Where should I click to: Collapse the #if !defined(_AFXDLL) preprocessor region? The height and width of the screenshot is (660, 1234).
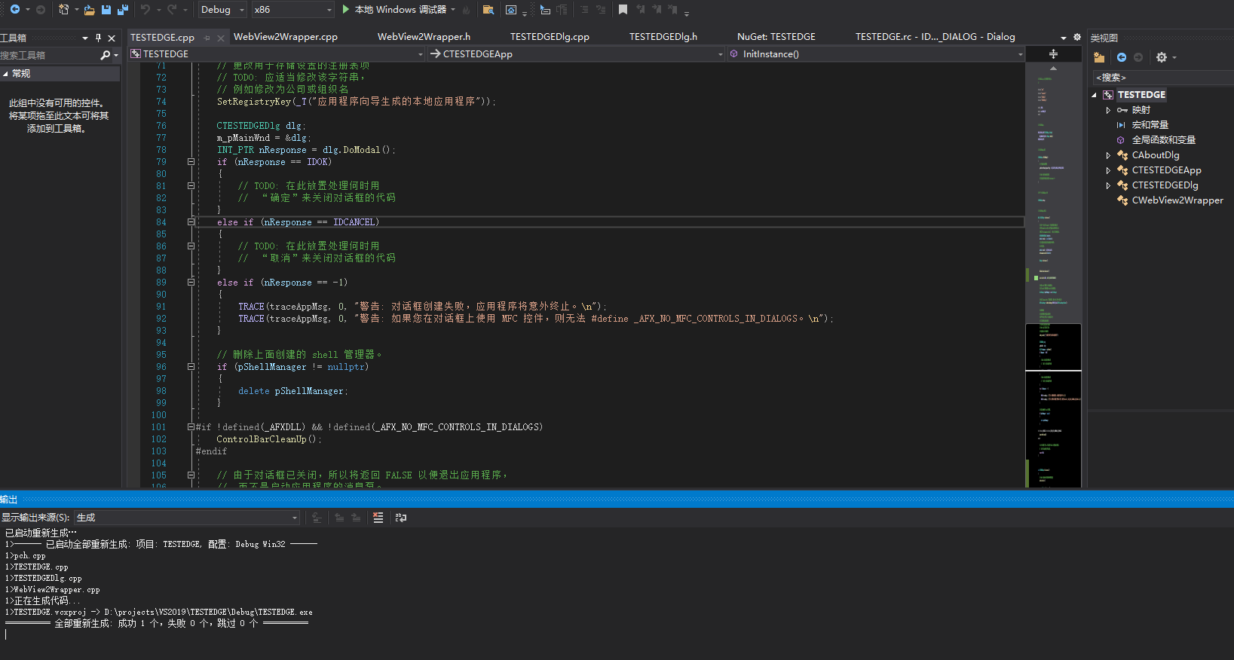(x=191, y=427)
